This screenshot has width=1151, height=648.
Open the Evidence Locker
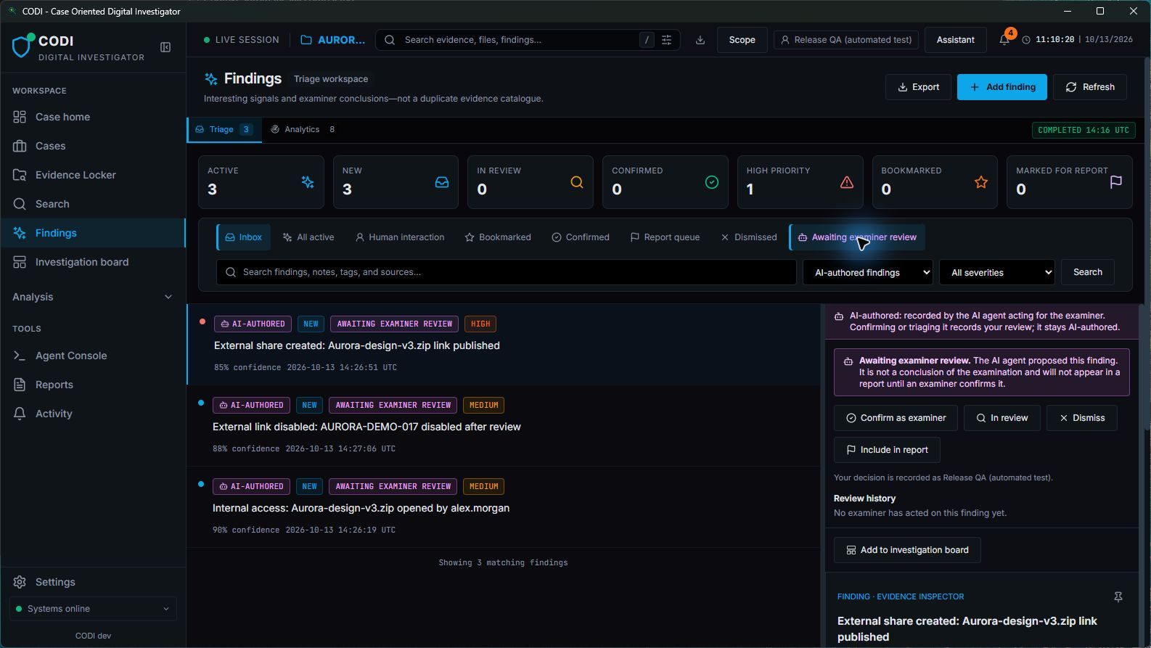93,175
